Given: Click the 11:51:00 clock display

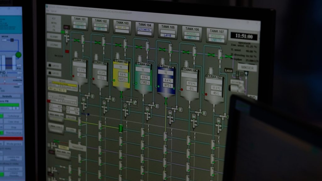Looking at the screenshot, I should 243,36.
